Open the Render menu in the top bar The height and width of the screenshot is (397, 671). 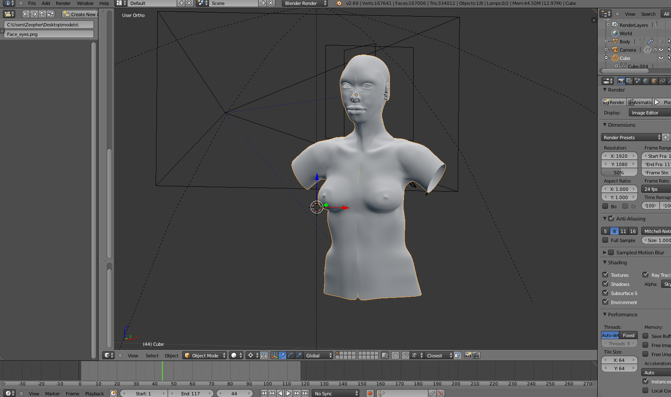click(63, 3)
